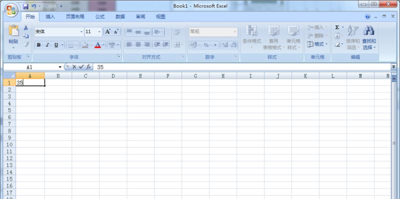Open the Fill down icon
Viewport: 400px width, 199px height.
point(337,35)
